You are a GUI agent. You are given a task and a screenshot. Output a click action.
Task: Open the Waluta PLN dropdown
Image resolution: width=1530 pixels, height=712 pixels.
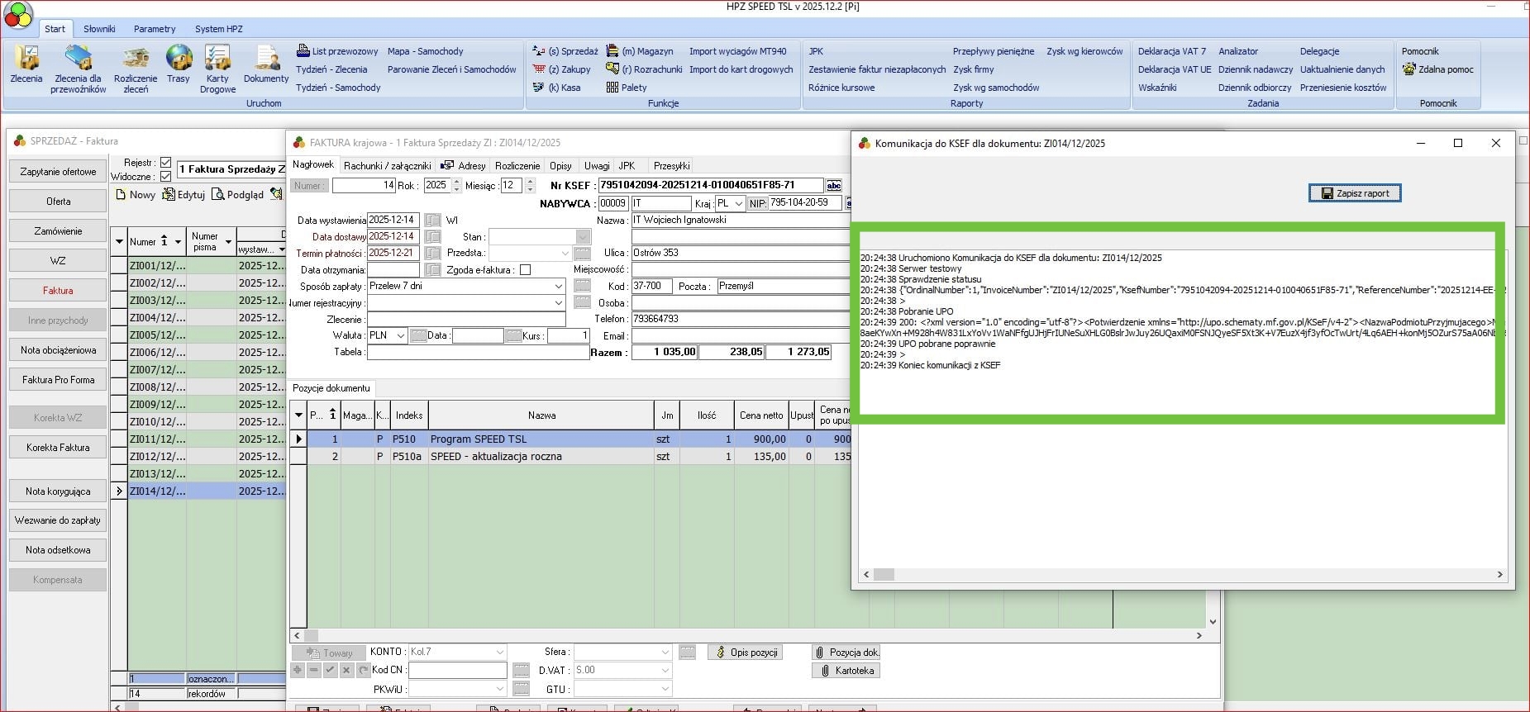coord(401,335)
